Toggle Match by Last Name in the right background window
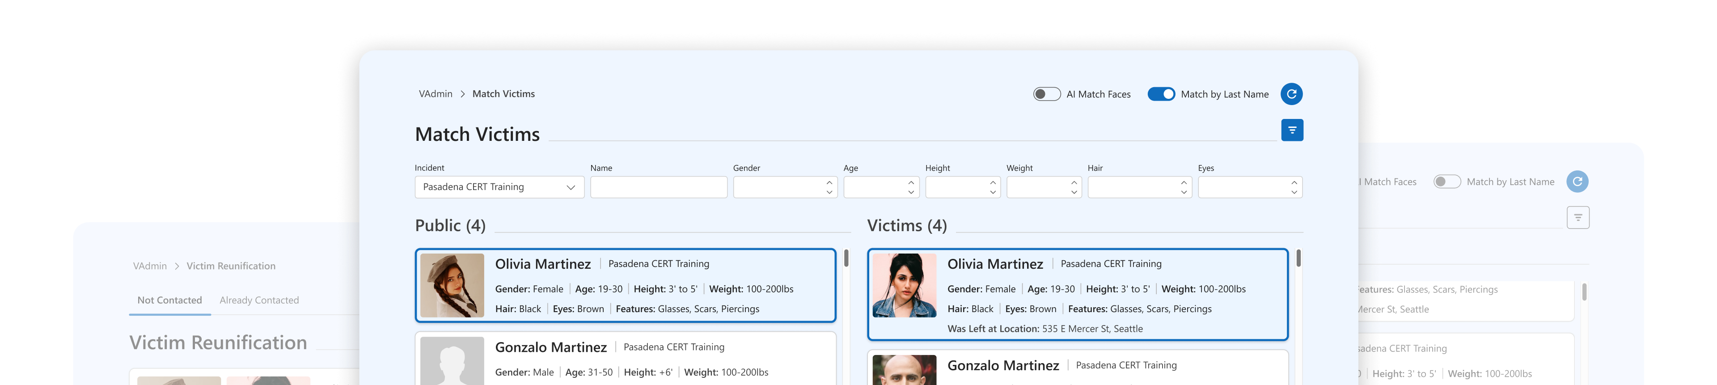The height and width of the screenshot is (385, 1717). pos(1447,181)
